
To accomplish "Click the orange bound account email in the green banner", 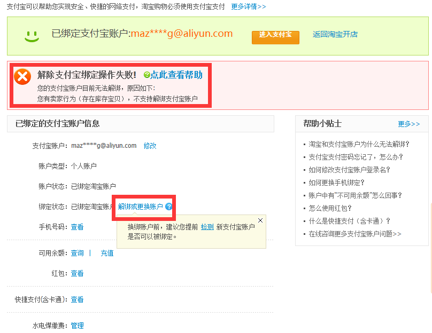I will coord(182,34).
